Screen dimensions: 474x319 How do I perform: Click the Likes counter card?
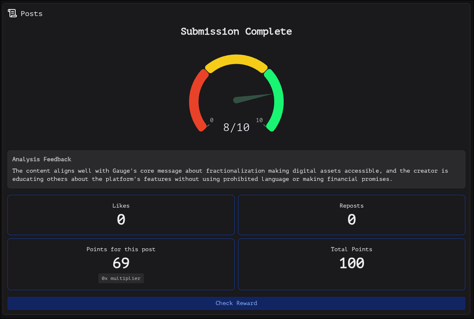pyautogui.click(x=121, y=215)
